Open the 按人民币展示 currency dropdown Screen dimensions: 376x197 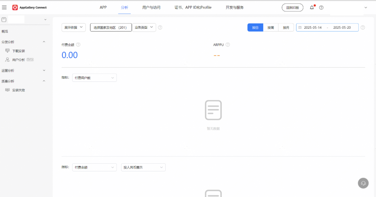pos(143,167)
